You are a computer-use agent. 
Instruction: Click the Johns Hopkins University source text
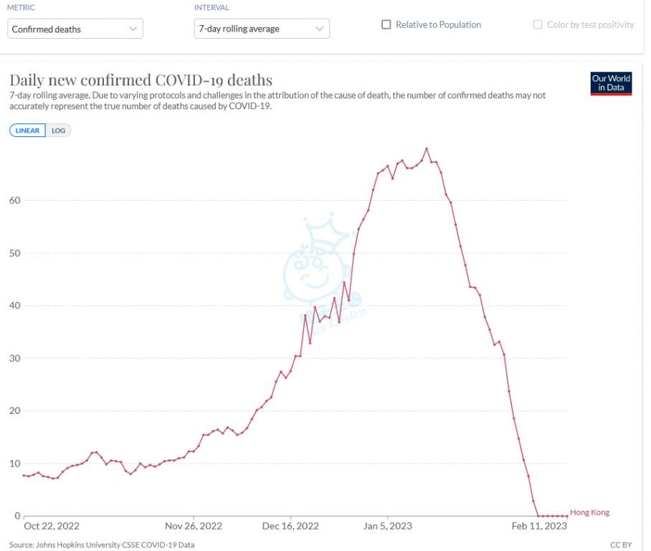point(102,545)
